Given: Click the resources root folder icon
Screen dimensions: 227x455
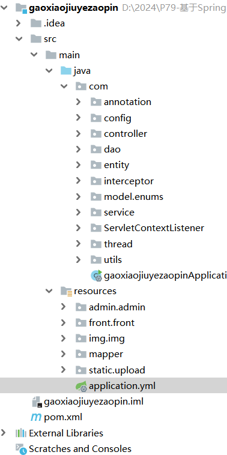Looking at the screenshot, I should (66, 291).
